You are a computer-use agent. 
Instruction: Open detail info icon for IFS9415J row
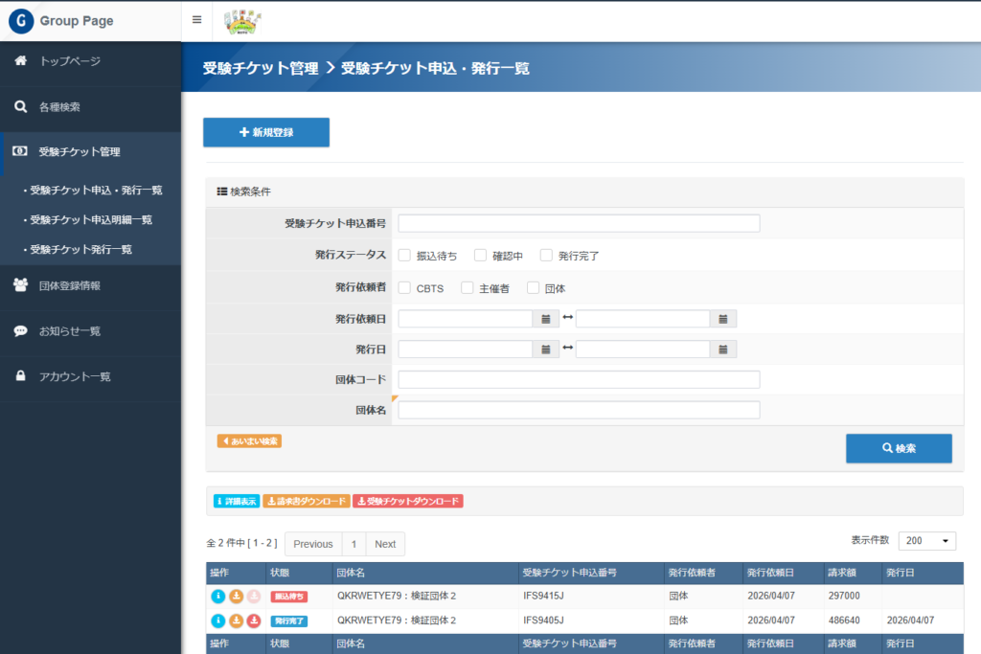tap(217, 597)
